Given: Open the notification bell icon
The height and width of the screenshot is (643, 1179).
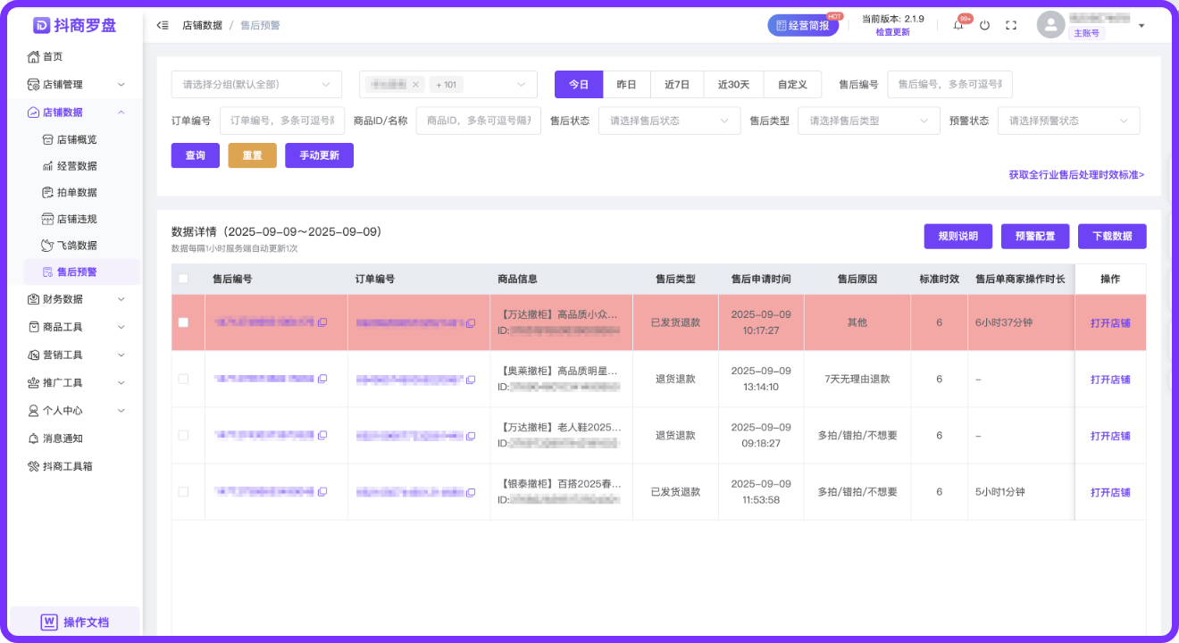Looking at the screenshot, I should click(958, 26).
